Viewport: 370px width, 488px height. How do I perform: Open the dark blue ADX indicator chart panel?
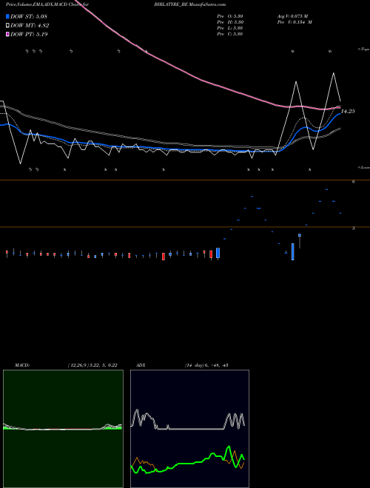pyautogui.click(x=189, y=429)
